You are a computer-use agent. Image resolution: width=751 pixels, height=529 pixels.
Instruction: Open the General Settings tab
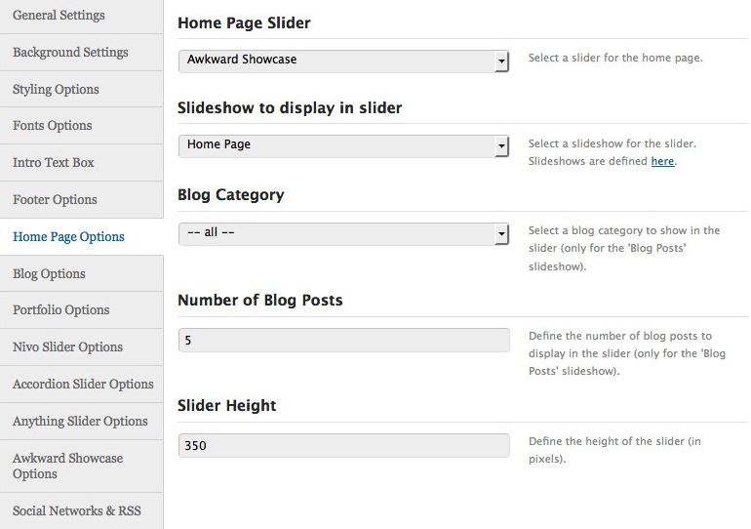tap(81, 16)
